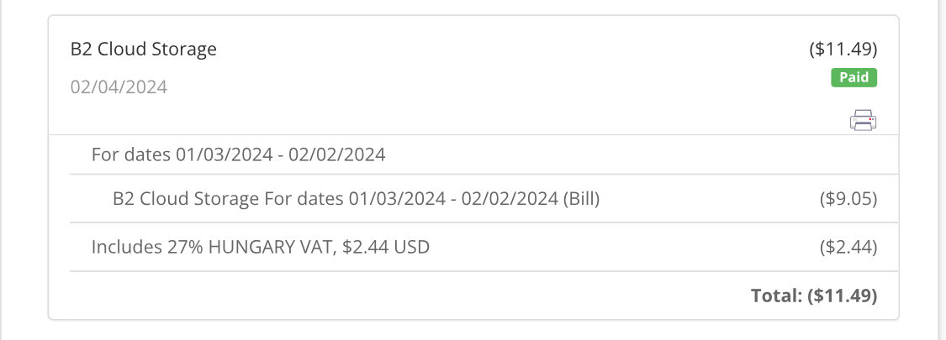Select the invoice date 02/04/2024
This screenshot has width=946, height=340.
pos(119,87)
